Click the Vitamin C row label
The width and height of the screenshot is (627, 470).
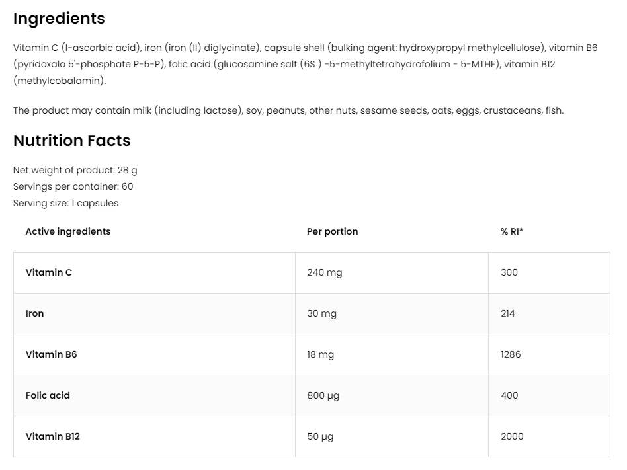[x=49, y=272]
